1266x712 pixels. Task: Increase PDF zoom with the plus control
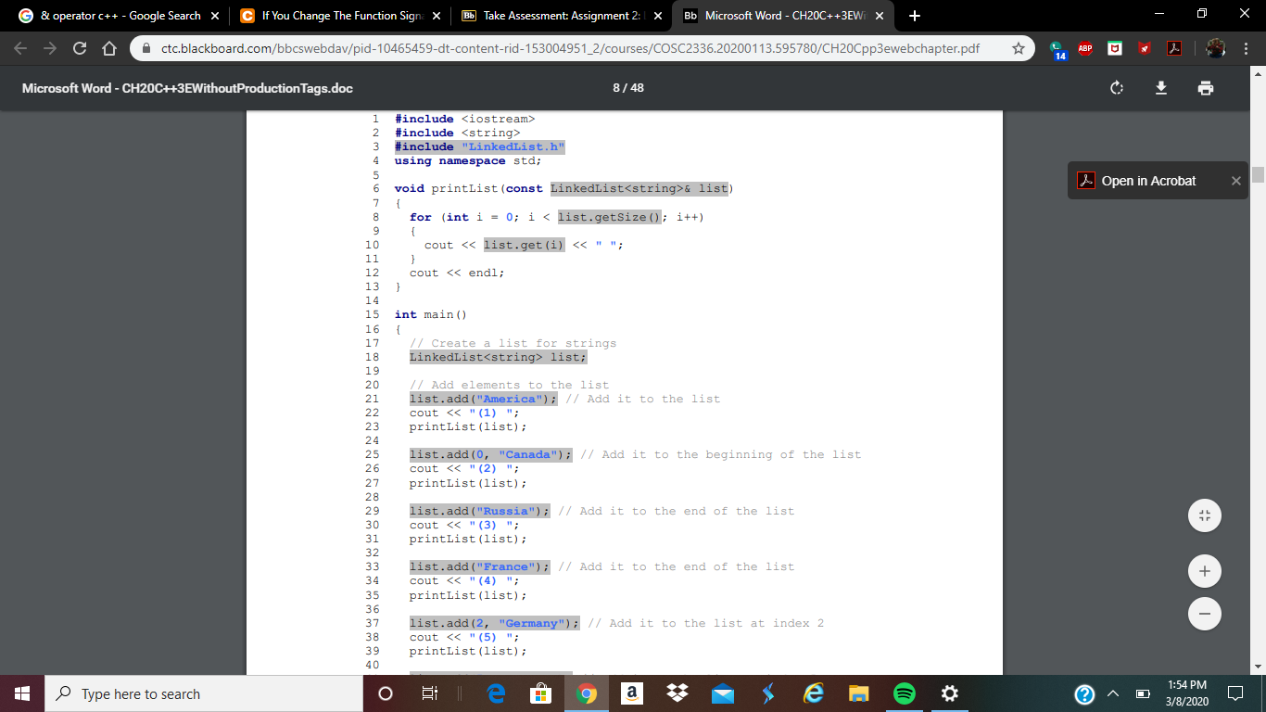click(1204, 570)
